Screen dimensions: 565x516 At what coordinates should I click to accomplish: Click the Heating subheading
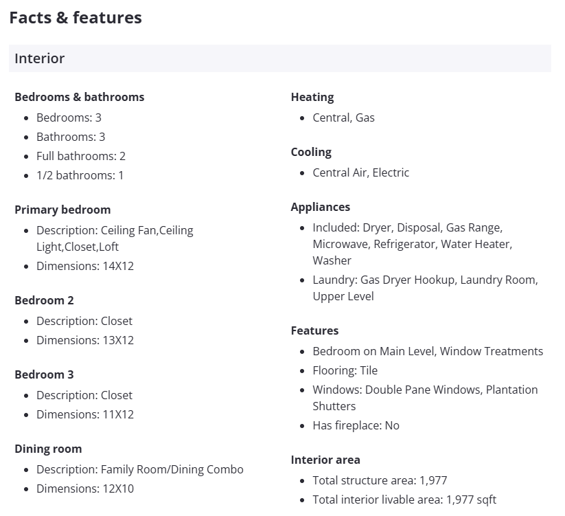pyautogui.click(x=312, y=97)
